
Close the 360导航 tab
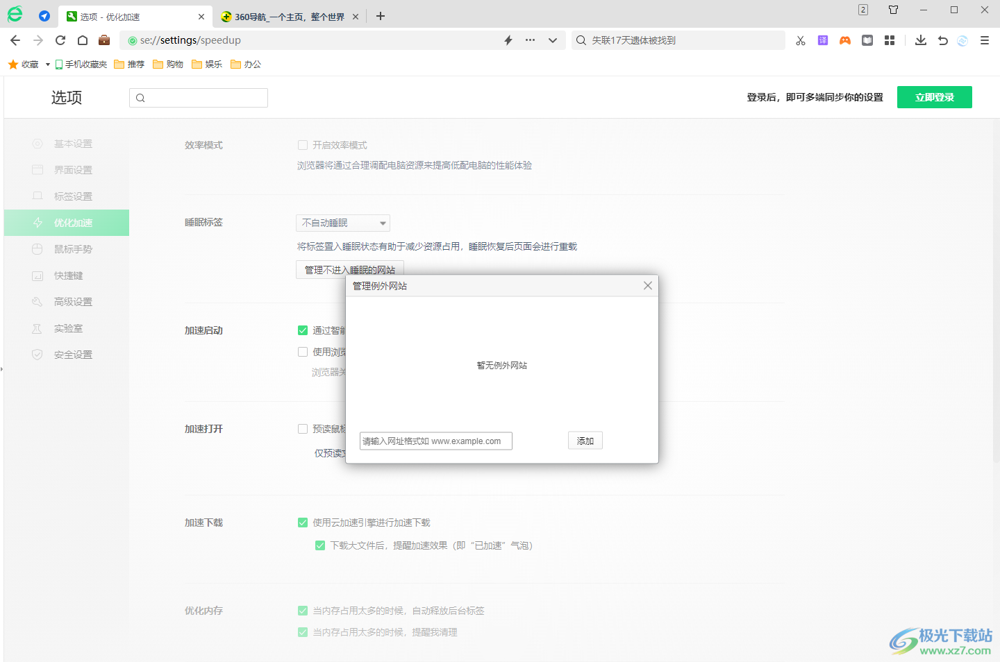(x=356, y=17)
